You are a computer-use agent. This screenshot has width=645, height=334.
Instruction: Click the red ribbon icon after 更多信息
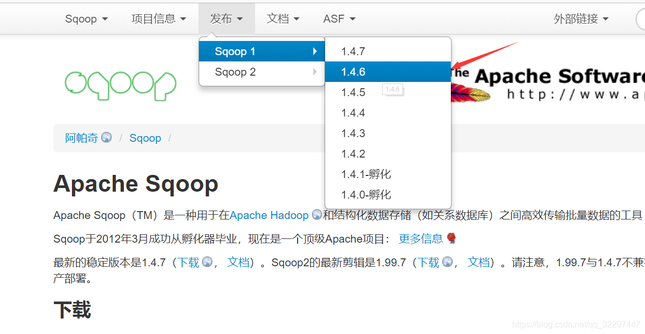[x=451, y=238]
